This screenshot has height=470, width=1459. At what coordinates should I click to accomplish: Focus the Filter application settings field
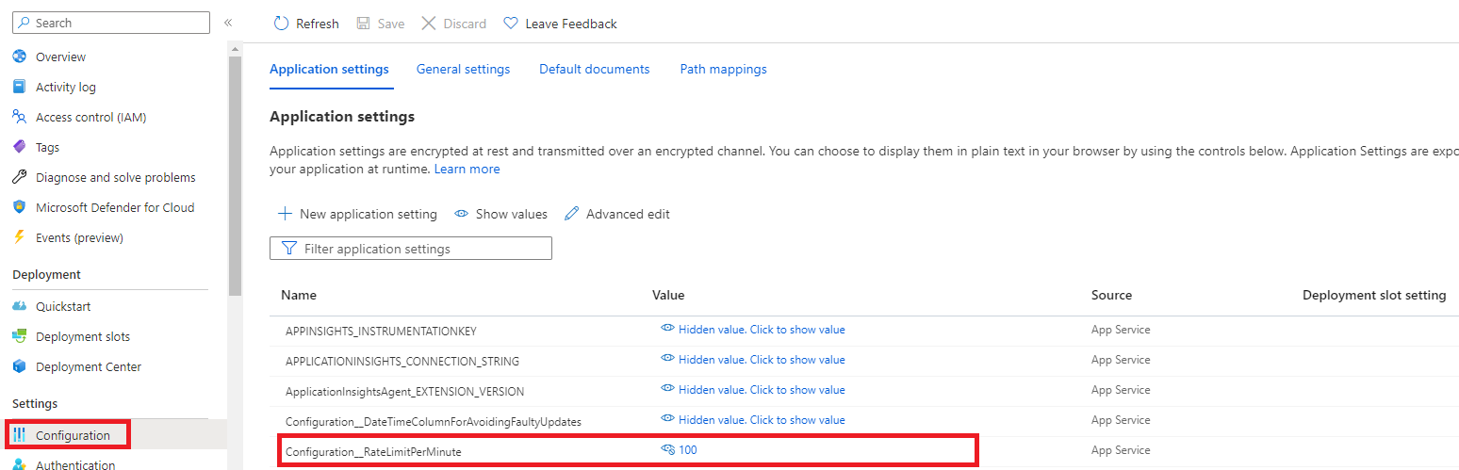coord(411,249)
